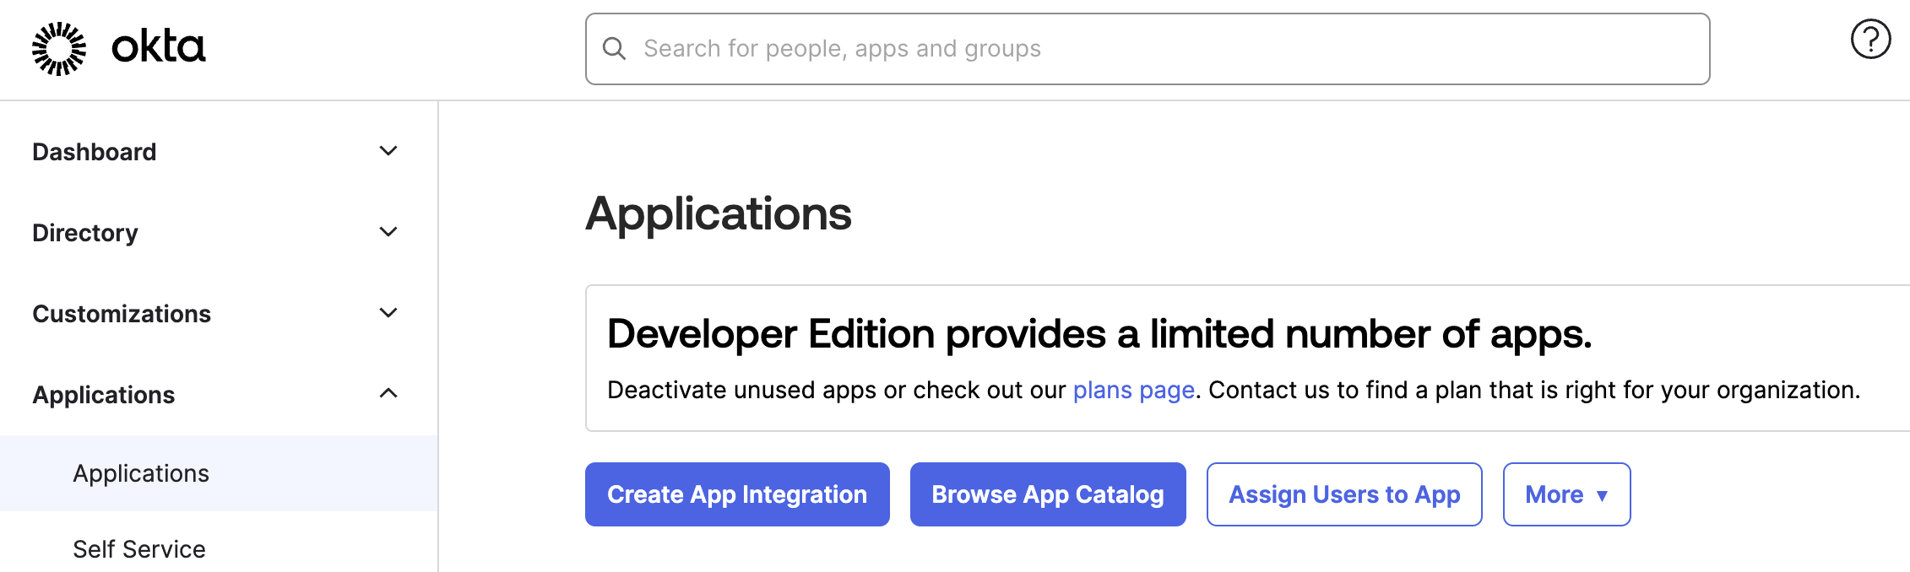
Task: Open the Applications sub-menu item
Action: tap(140, 473)
